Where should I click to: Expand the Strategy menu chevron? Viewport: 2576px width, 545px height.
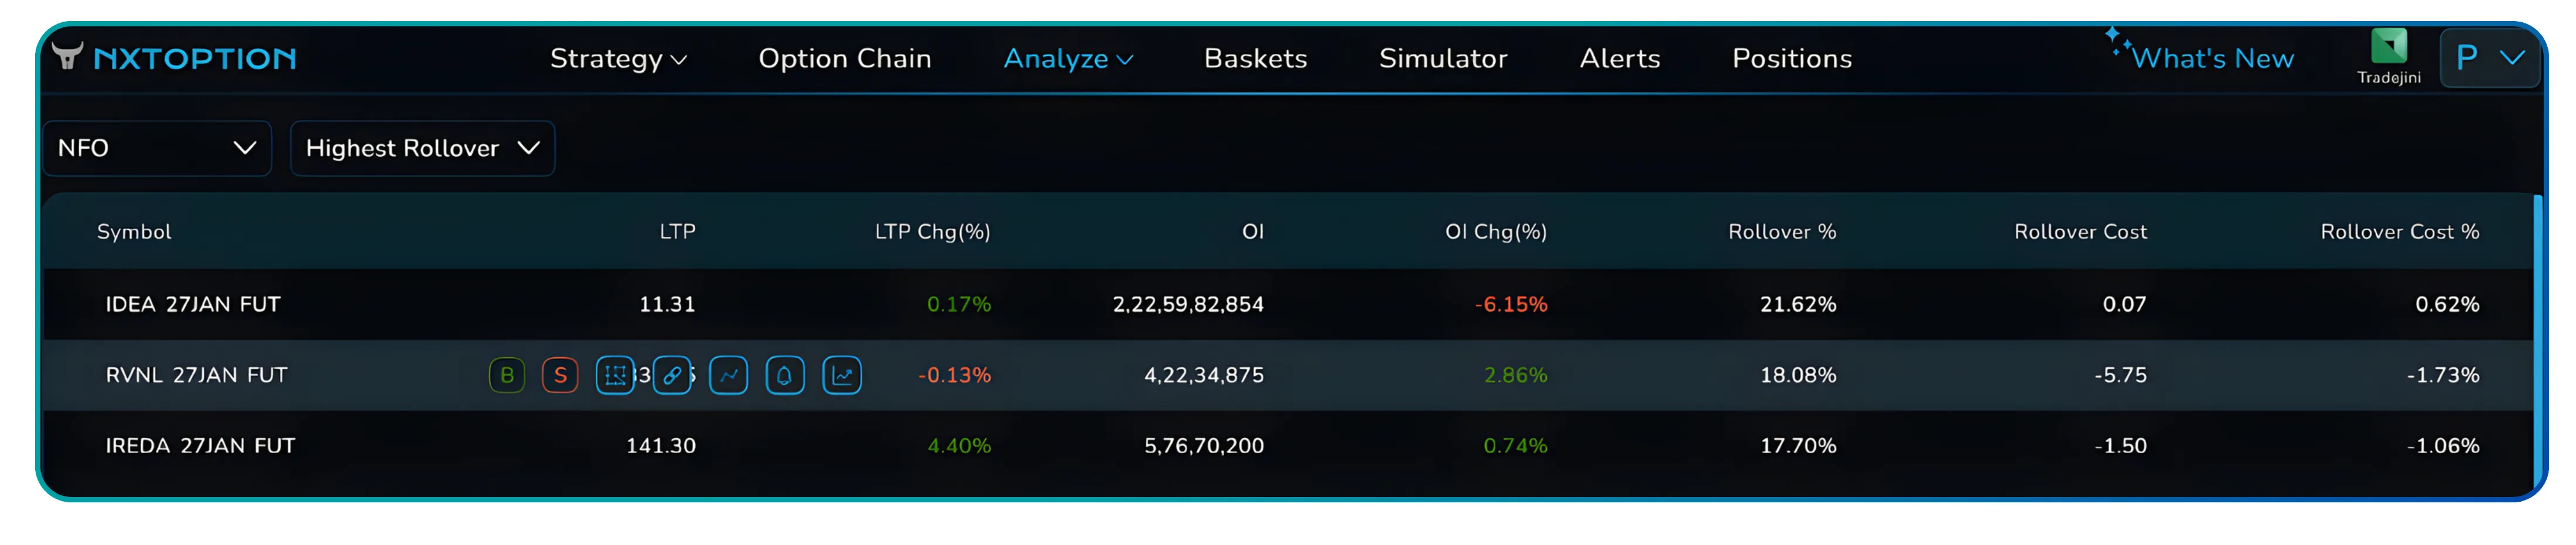680,60
